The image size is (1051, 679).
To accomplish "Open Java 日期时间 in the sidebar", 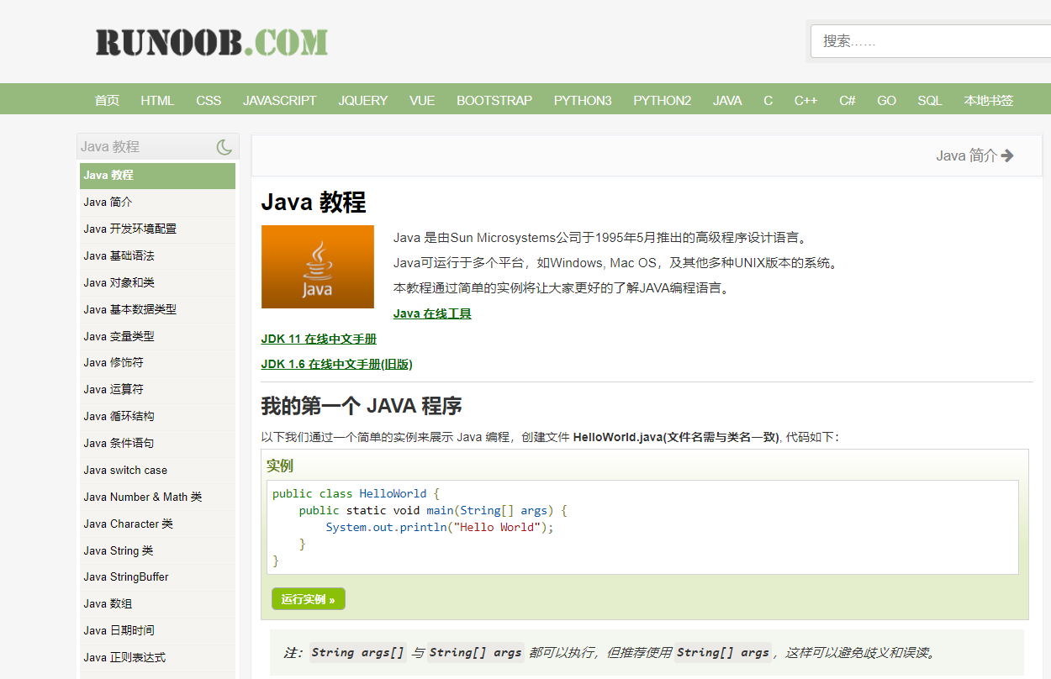I will (x=157, y=631).
